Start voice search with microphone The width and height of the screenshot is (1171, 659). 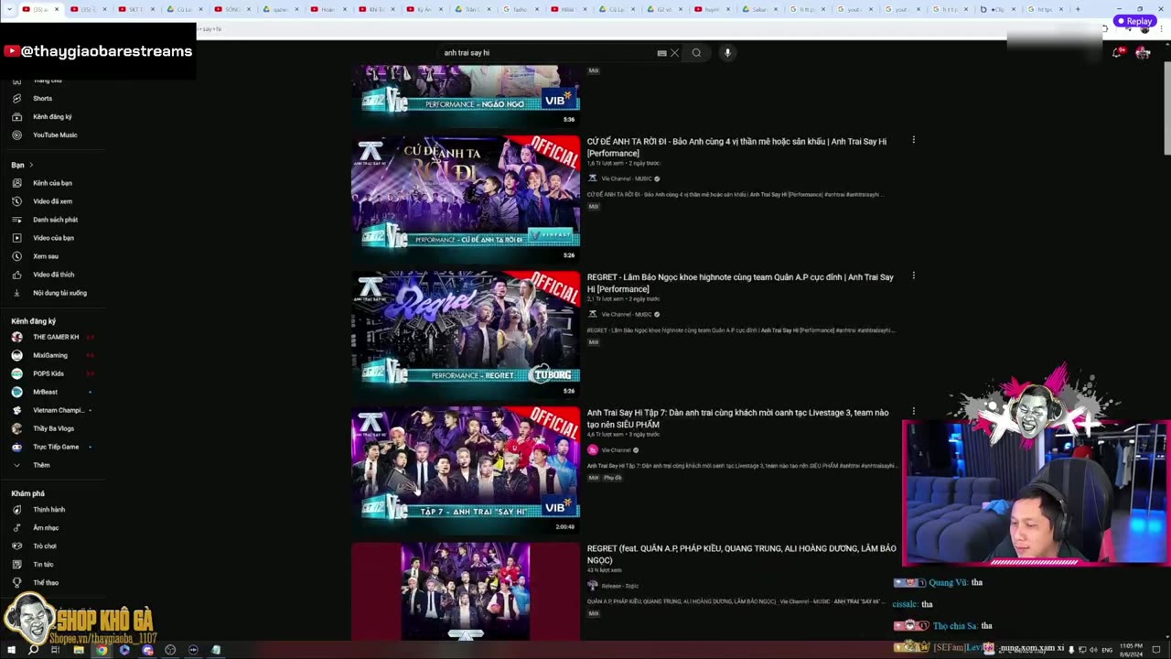click(x=727, y=53)
